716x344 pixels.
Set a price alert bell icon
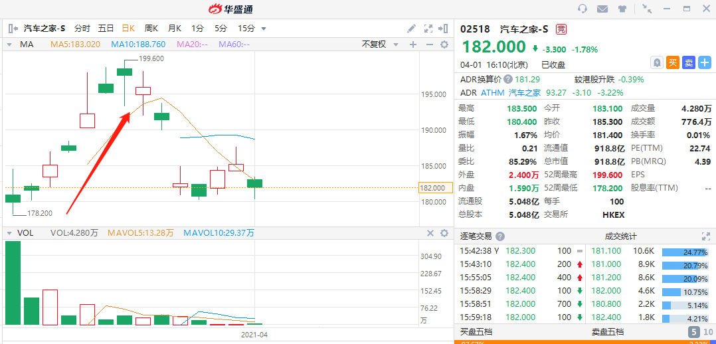tap(657, 62)
